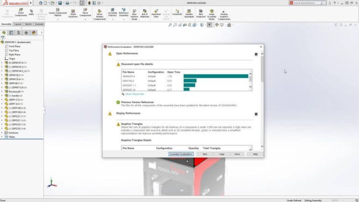Open Reference Geometry dropdown arrow

123,20
